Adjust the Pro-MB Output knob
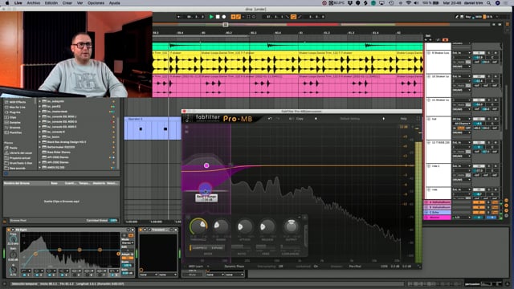 pyautogui.click(x=291, y=226)
